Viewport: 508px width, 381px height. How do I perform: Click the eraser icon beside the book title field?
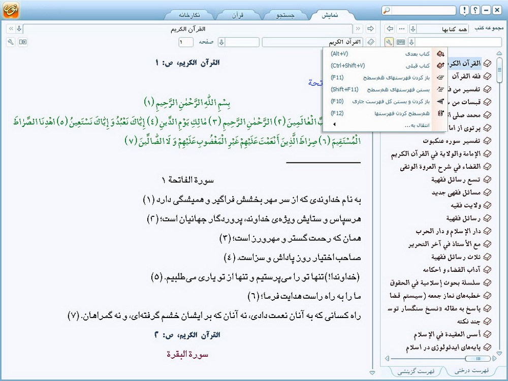(371, 42)
